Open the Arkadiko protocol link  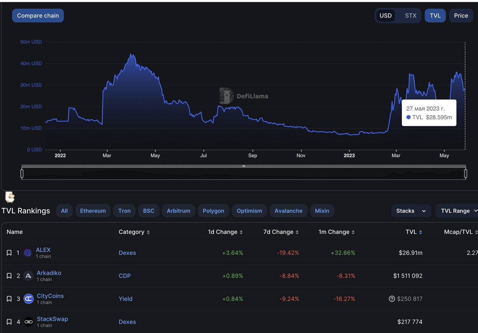(49, 273)
